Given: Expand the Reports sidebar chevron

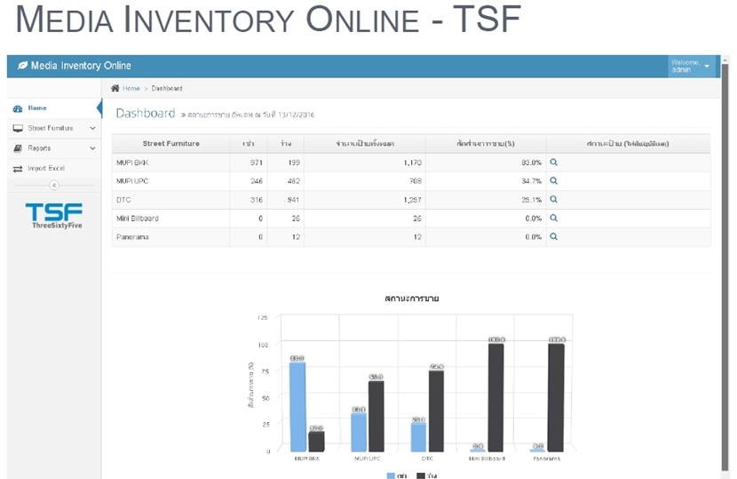Looking at the screenshot, I should coord(92,148).
